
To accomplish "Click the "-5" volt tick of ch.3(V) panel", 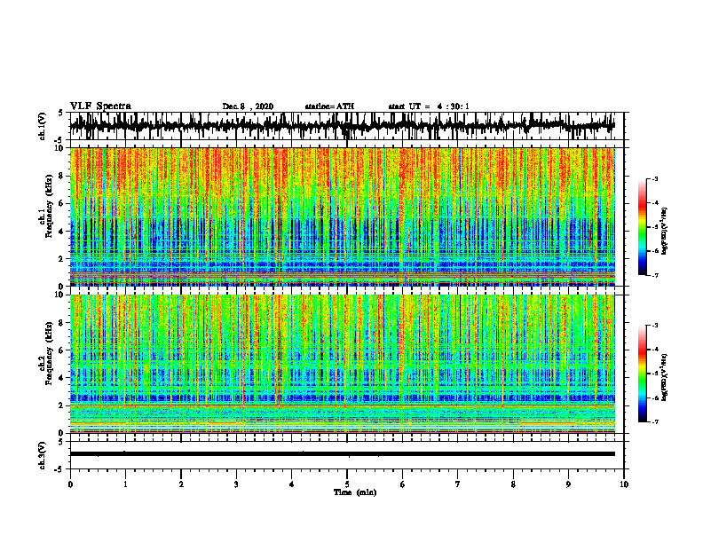I will pyautogui.click(x=59, y=469).
